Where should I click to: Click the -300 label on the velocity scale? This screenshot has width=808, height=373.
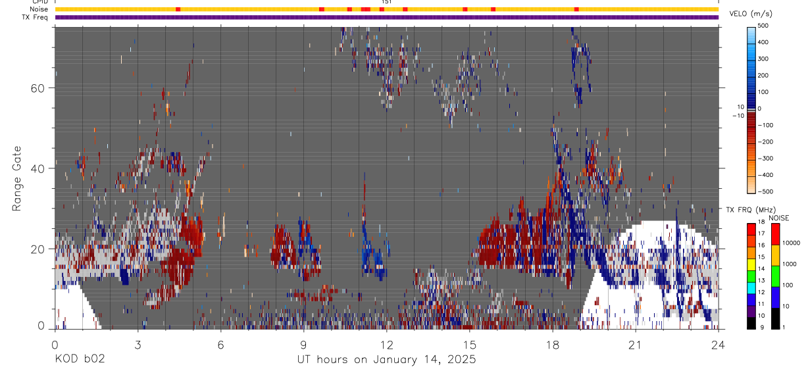[765, 158]
